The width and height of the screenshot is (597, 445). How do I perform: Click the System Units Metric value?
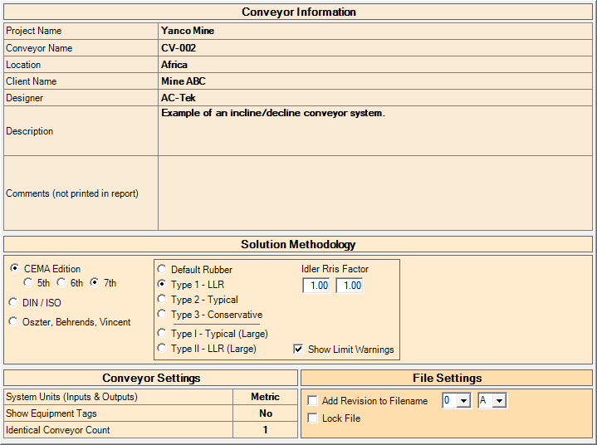click(x=265, y=397)
